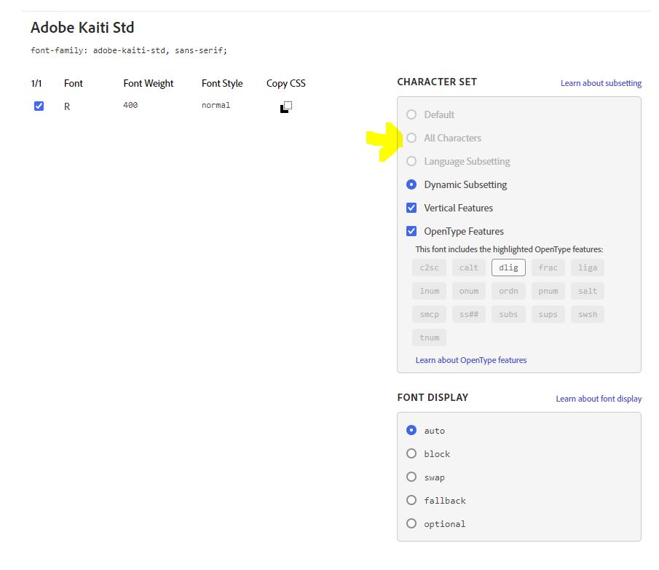Click the Copy CSS icon
Image resolution: width=659 pixels, height=570 pixels.
coord(285,106)
